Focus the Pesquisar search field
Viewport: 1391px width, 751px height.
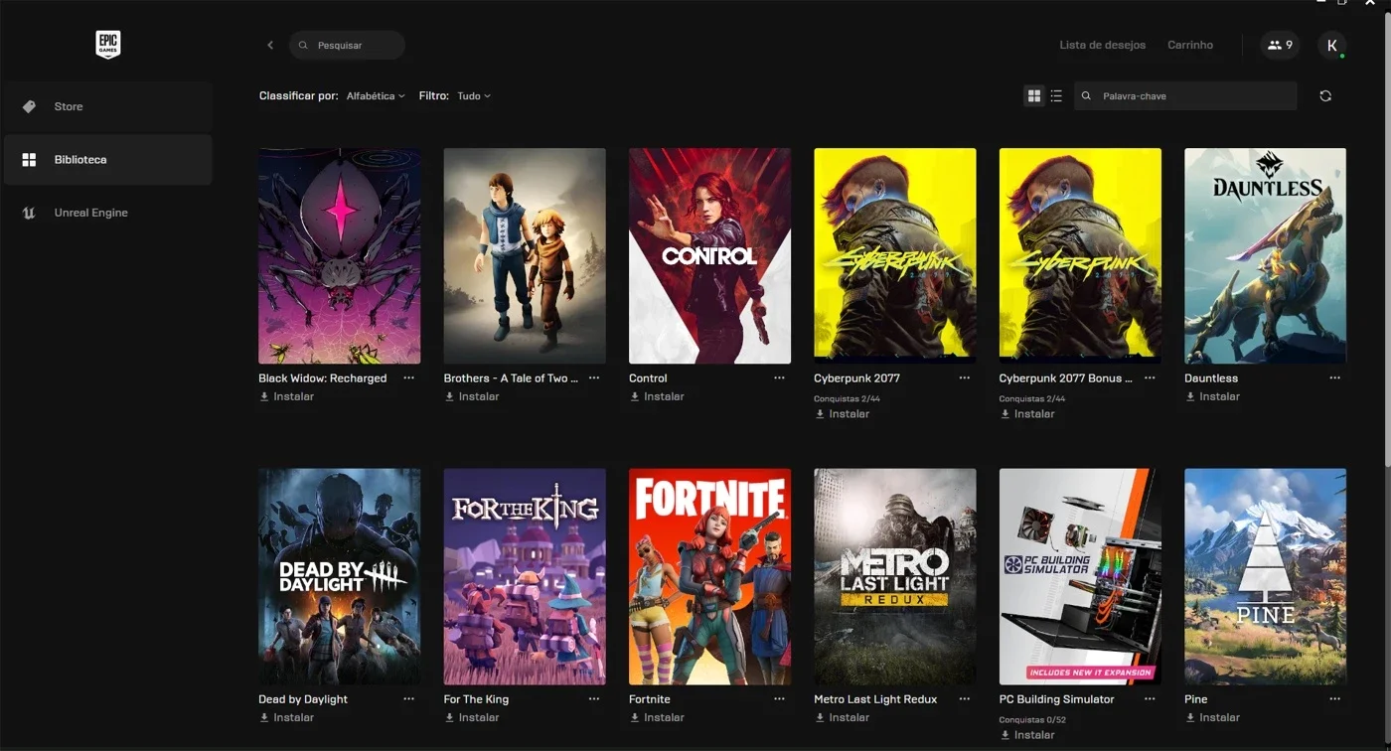point(347,46)
